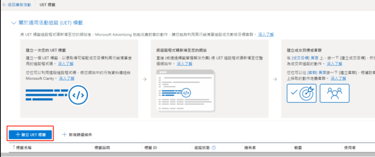Select the UET 標籤 tab

(47, 5)
